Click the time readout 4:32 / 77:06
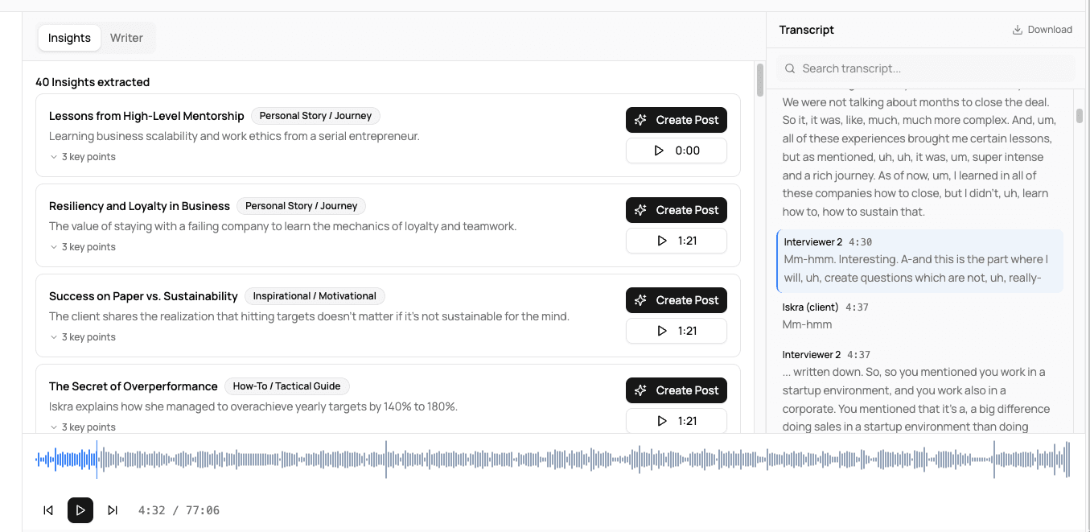The width and height of the screenshot is (1090, 532). click(x=179, y=510)
